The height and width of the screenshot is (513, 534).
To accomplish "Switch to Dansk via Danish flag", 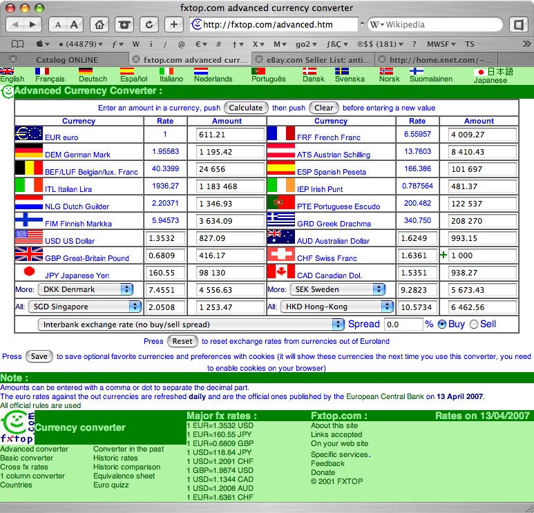I will (309, 71).
